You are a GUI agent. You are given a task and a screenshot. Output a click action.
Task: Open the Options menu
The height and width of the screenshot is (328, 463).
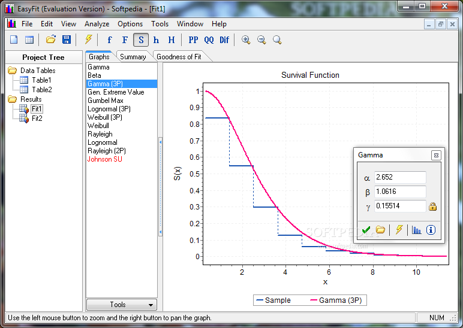click(130, 24)
